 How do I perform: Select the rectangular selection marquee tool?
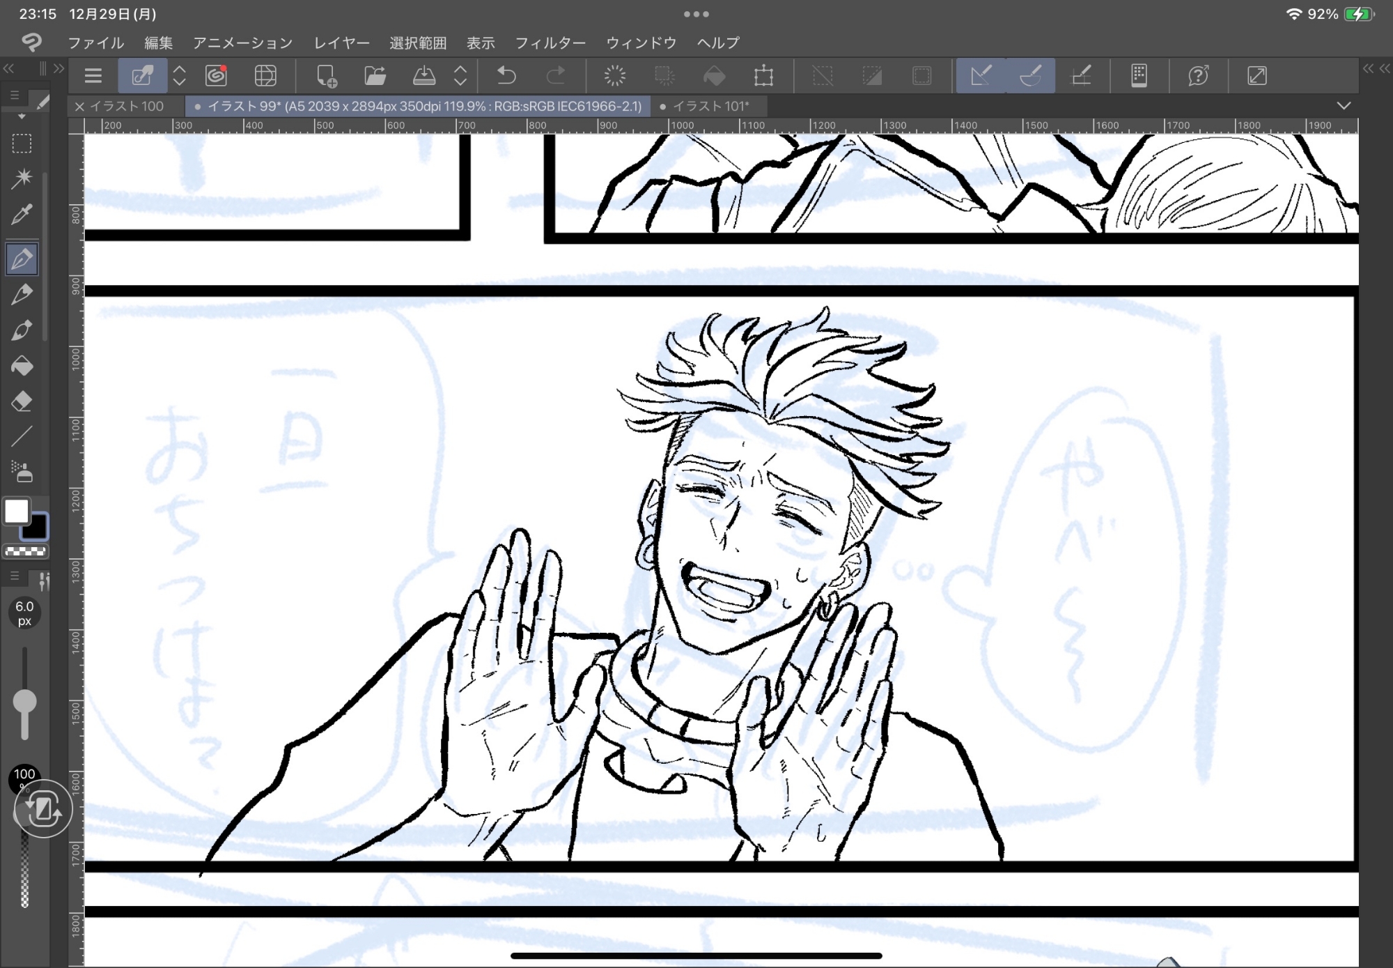[22, 144]
